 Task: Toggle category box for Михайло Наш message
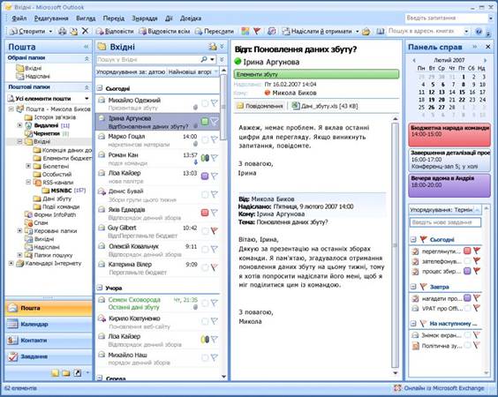[205, 358]
